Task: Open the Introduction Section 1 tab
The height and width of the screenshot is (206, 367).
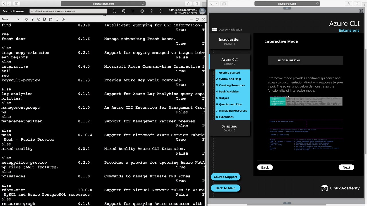Action: point(229,41)
